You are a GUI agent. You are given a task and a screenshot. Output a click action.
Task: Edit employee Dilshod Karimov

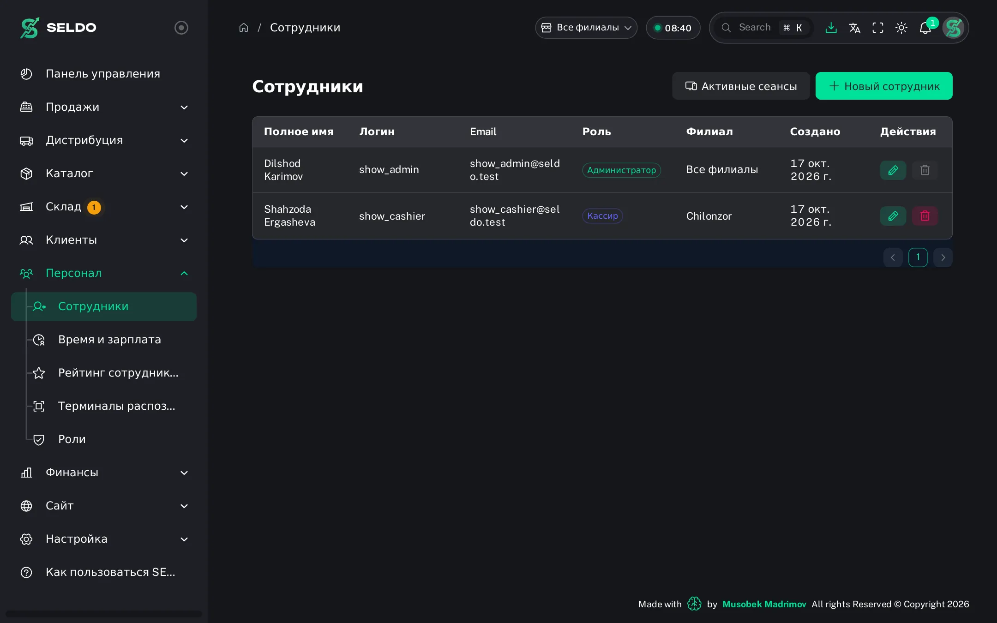[x=893, y=170]
